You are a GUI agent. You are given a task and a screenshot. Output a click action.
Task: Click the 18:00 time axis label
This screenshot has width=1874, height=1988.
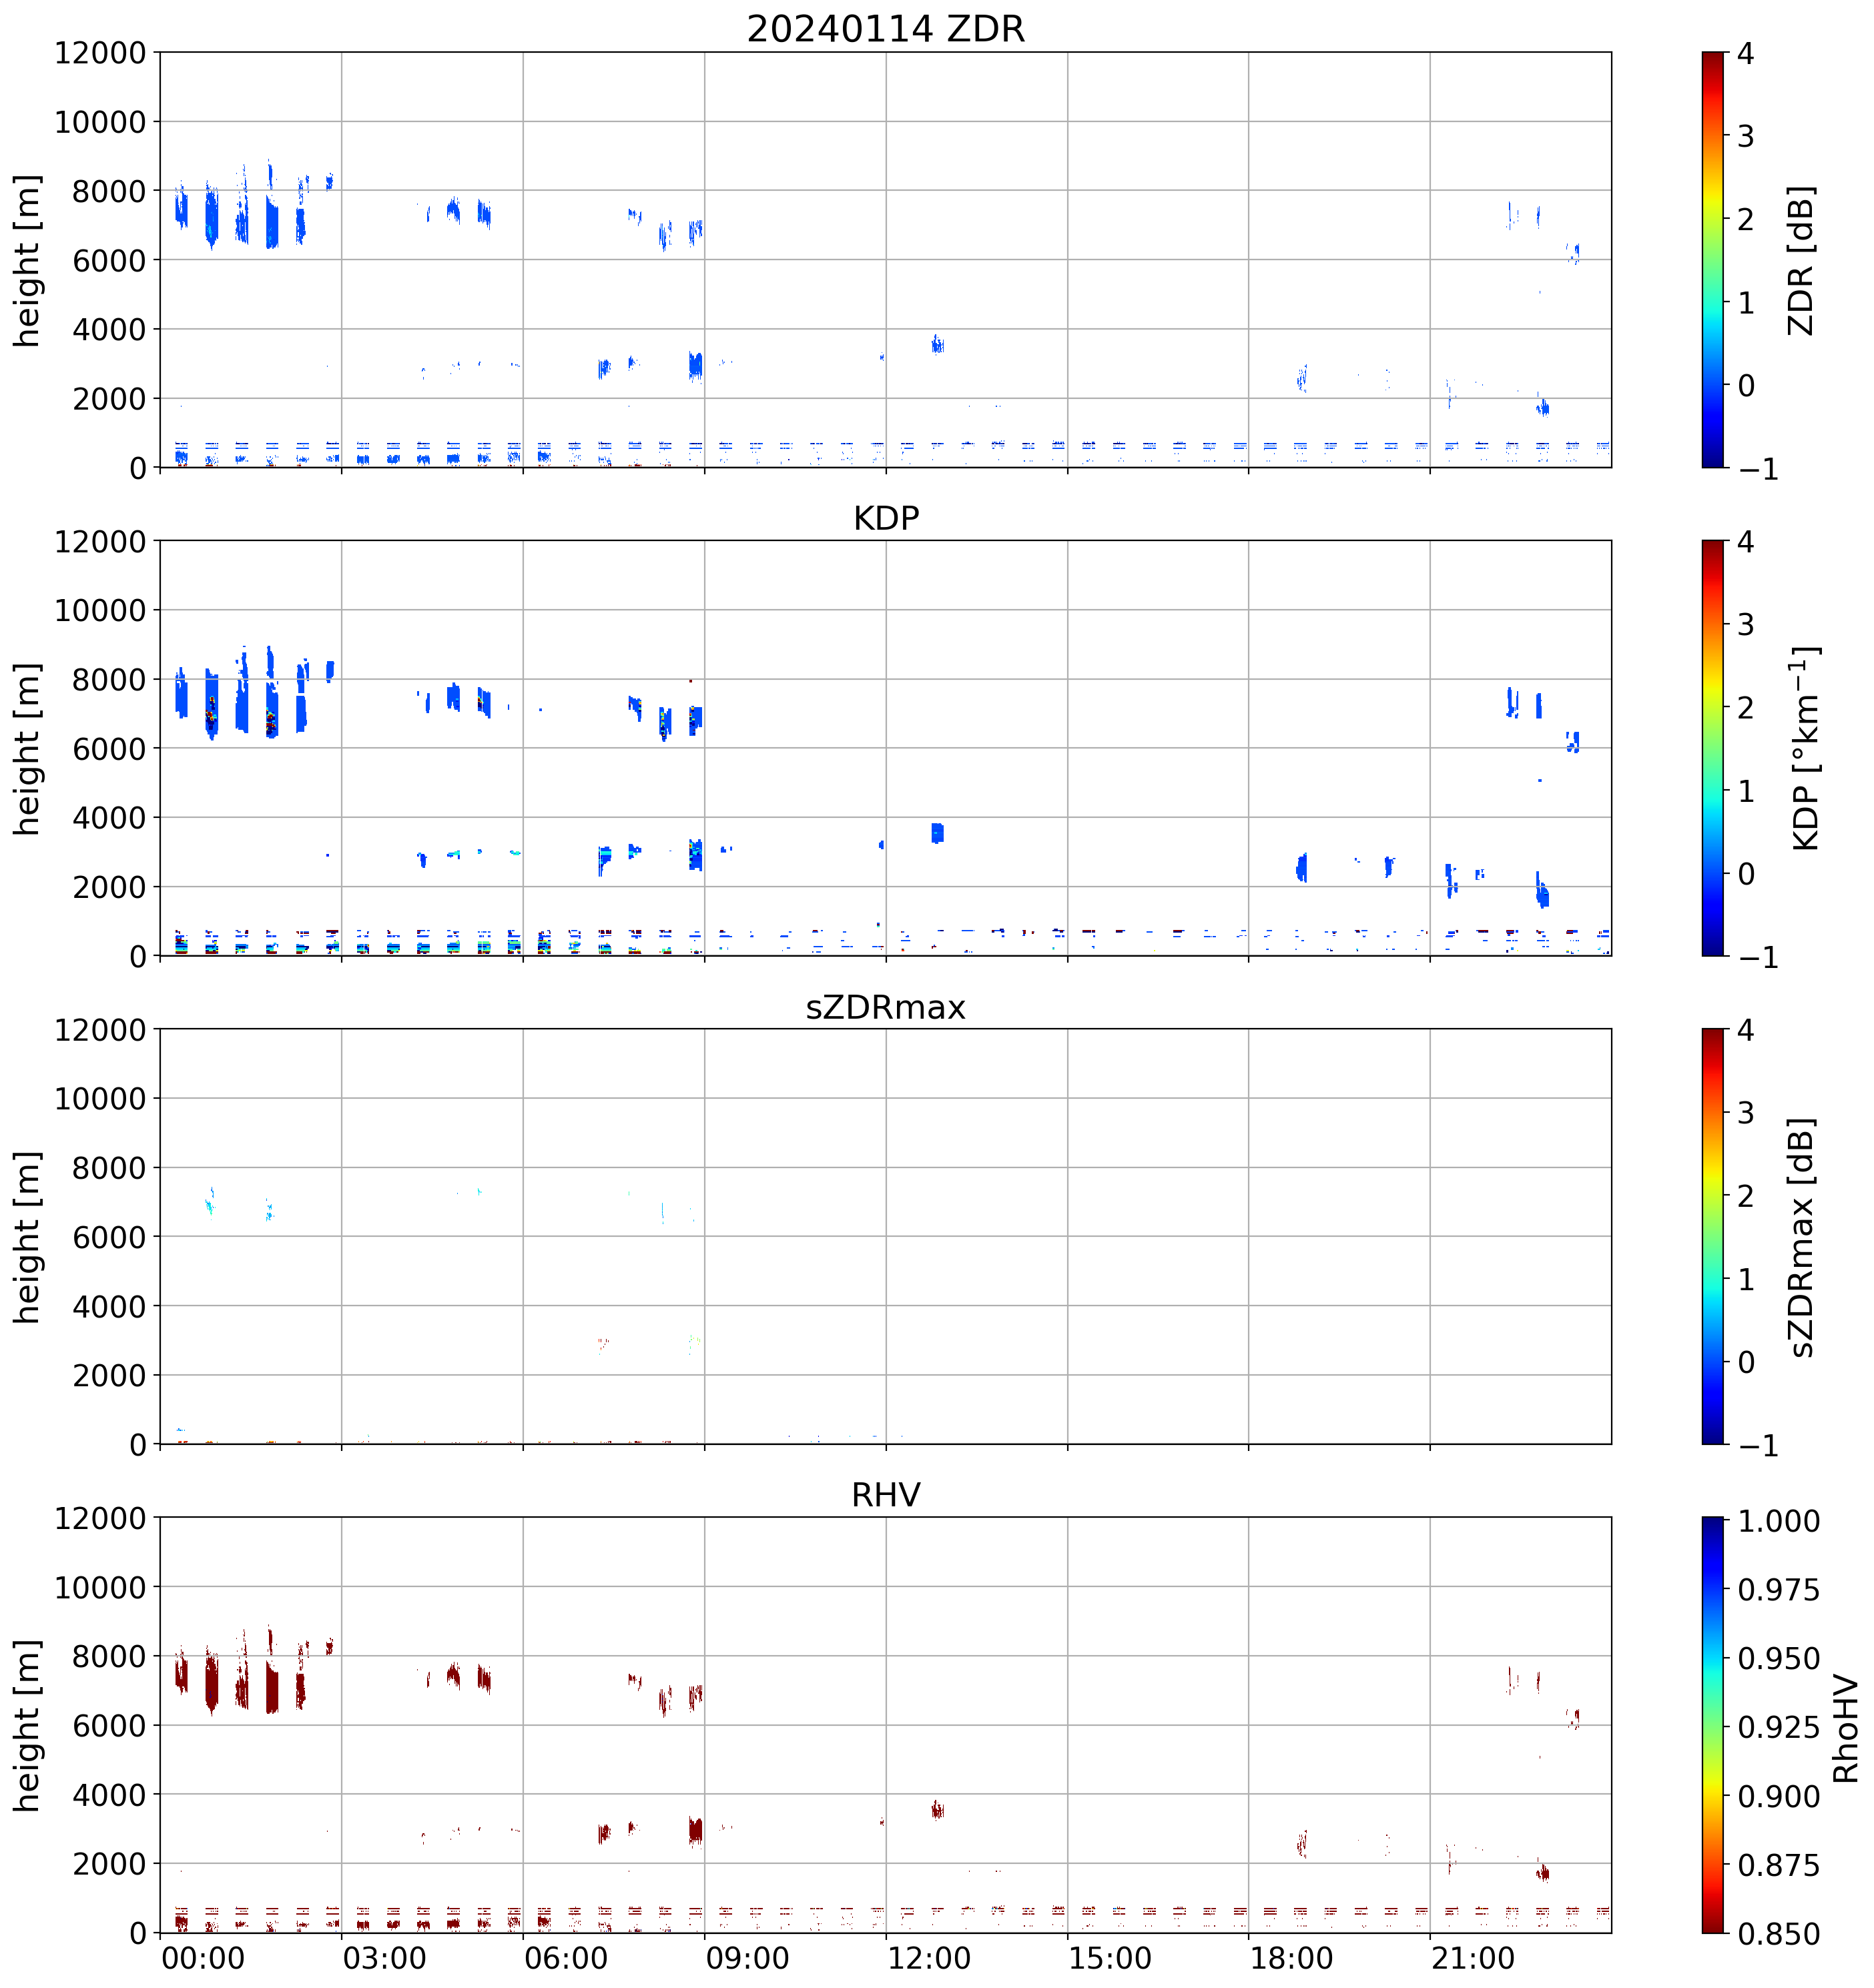point(1291,1958)
